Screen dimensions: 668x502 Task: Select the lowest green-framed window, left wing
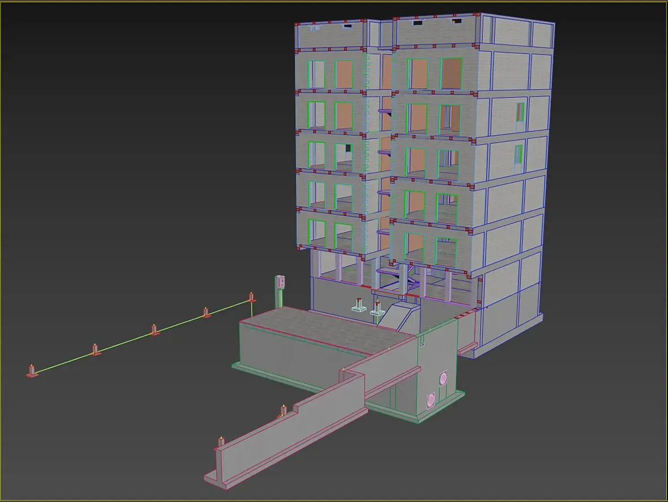pyautogui.click(x=344, y=236)
